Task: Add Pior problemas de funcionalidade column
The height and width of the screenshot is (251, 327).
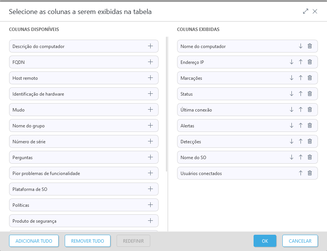Action: point(150,173)
